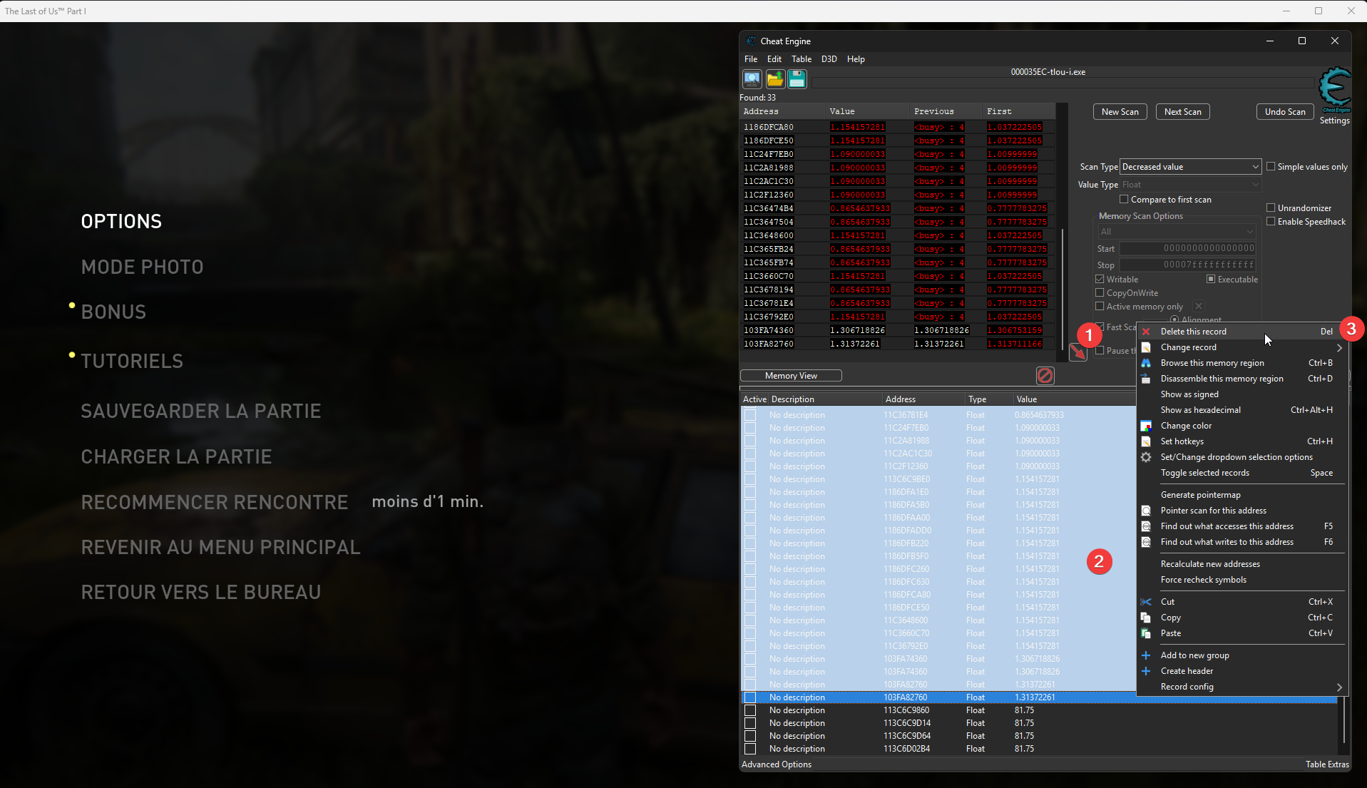Click the Undo Scan button

pos(1285,112)
